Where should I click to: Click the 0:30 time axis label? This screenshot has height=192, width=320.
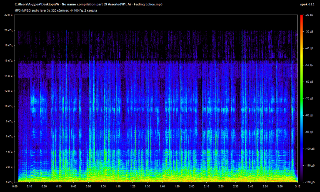pyautogui.click(x=59, y=187)
